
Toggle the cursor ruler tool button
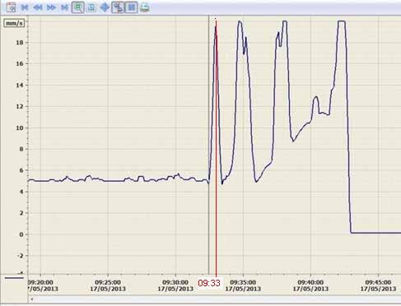[x=118, y=7]
